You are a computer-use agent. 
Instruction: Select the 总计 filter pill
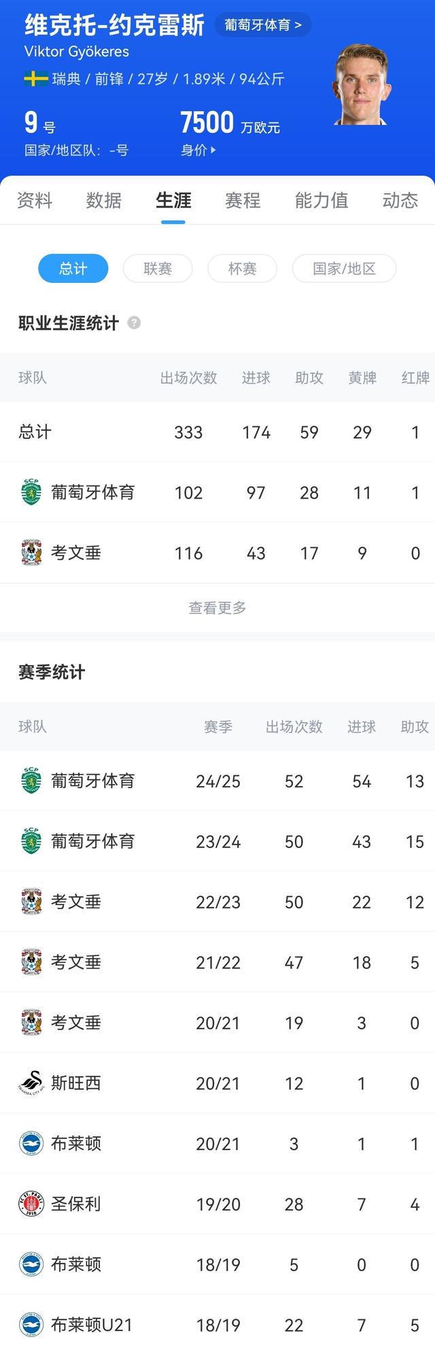pos(73,269)
